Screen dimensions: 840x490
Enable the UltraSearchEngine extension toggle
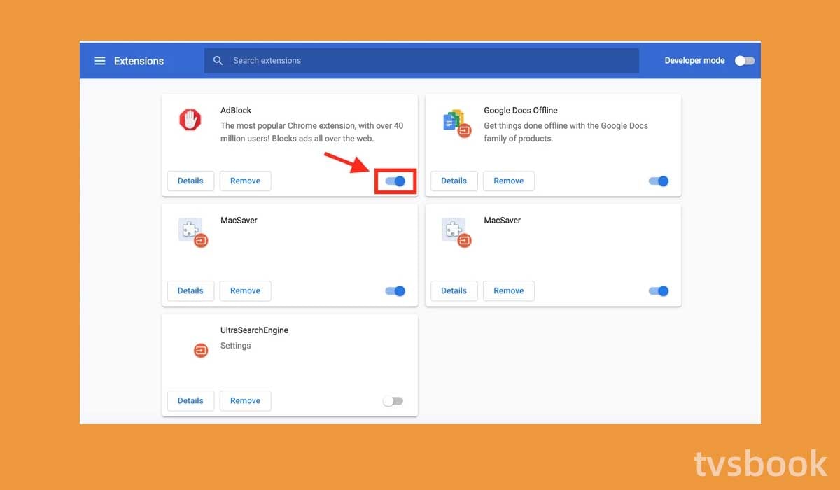(x=393, y=401)
